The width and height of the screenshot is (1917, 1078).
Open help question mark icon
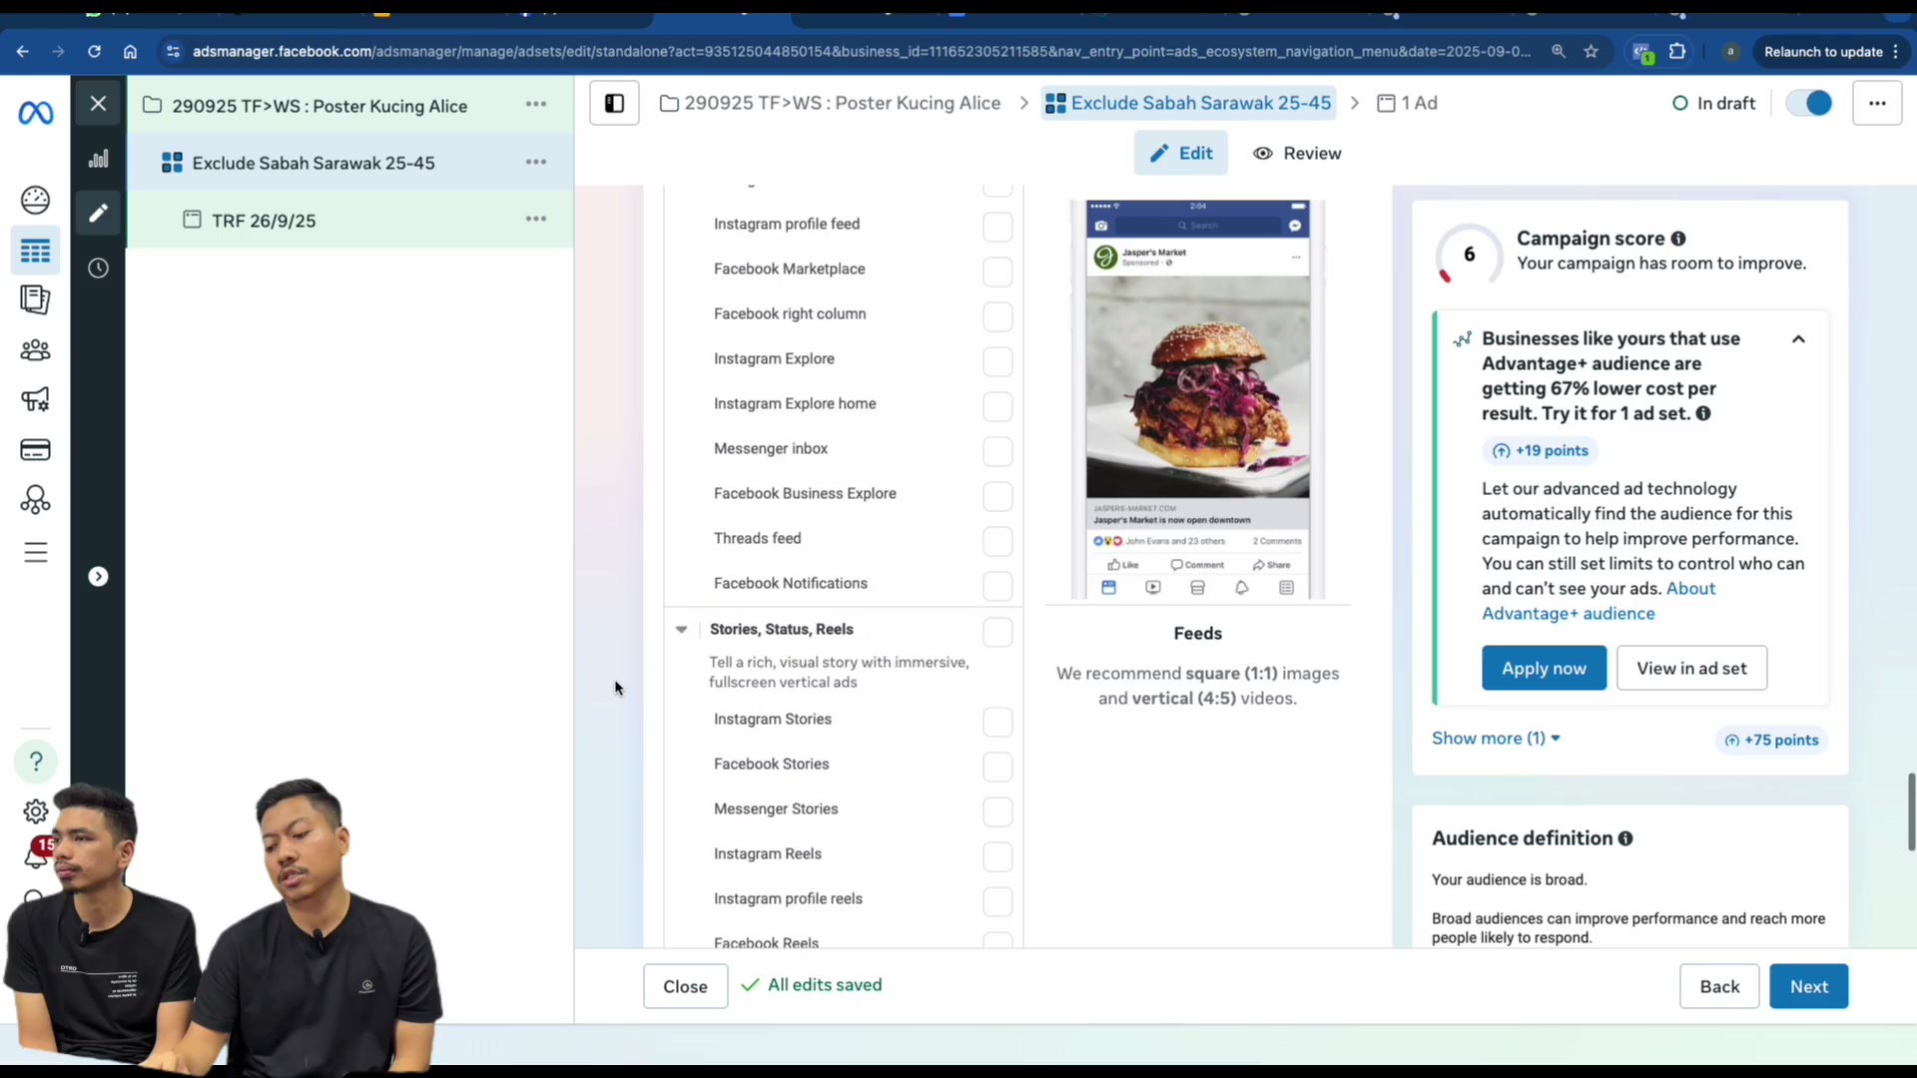(x=36, y=762)
